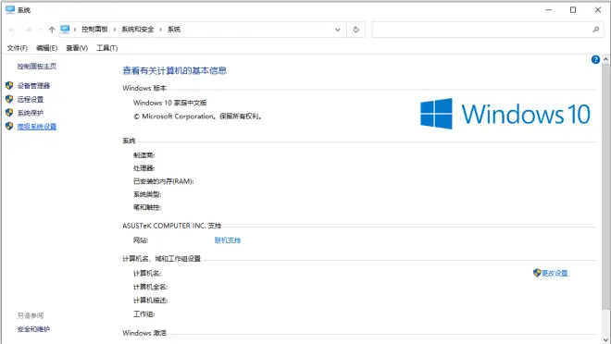This screenshot has width=611, height=344.
Task: Click the 更改设置 link
Action: pos(555,273)
